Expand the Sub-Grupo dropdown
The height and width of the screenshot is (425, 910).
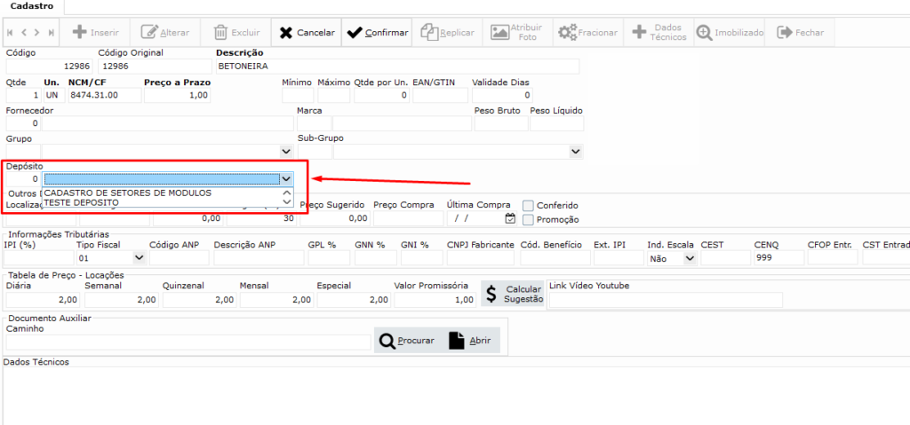pyautogui.click(x=574, y=152)
